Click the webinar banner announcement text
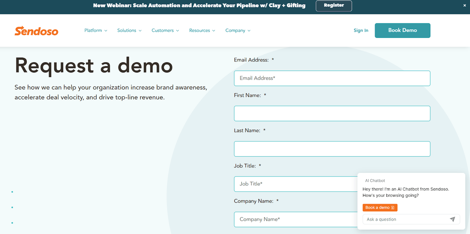 (199, 6)
